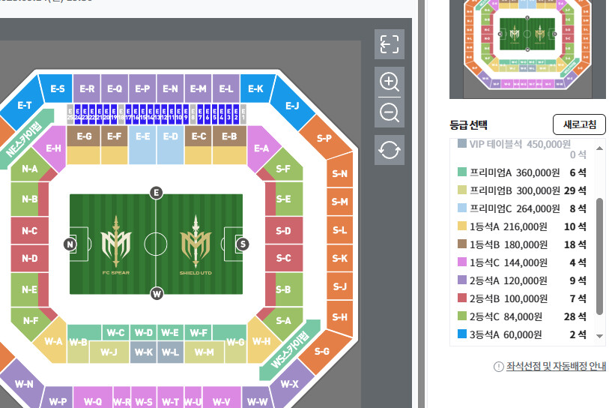
Task: Click the E marker above the pitch
Action: 156,193
